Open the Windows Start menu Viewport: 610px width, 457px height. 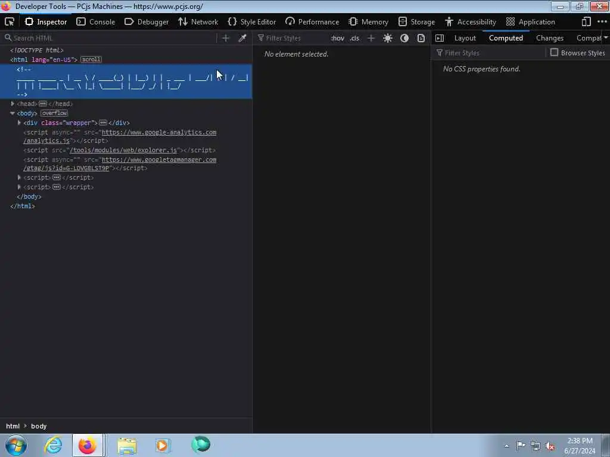(x=16, y=445)
